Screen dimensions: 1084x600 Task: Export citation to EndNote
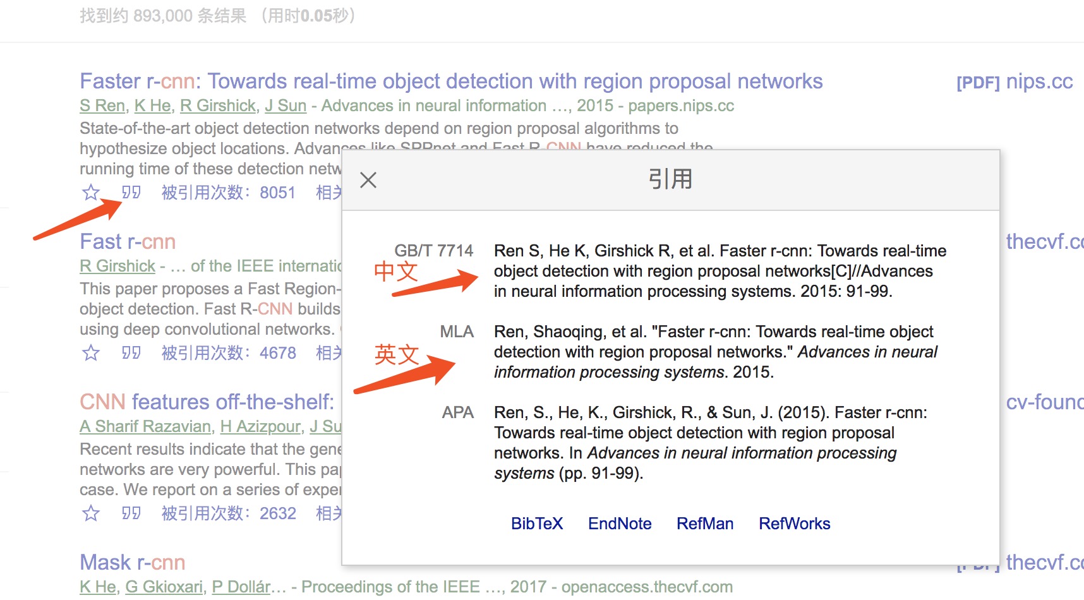click(620, 524)
